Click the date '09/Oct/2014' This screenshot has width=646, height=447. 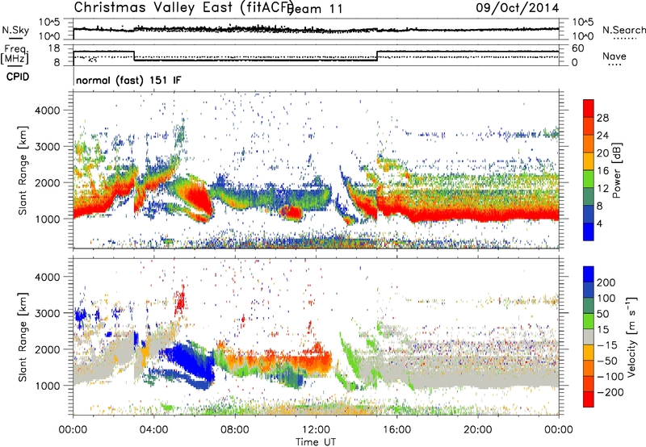click(x=518, y=8)
